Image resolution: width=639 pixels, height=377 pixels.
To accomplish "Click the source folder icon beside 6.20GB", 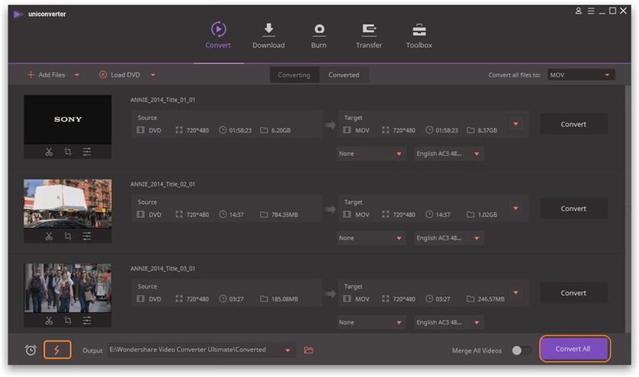I will (x=264, y=130).
